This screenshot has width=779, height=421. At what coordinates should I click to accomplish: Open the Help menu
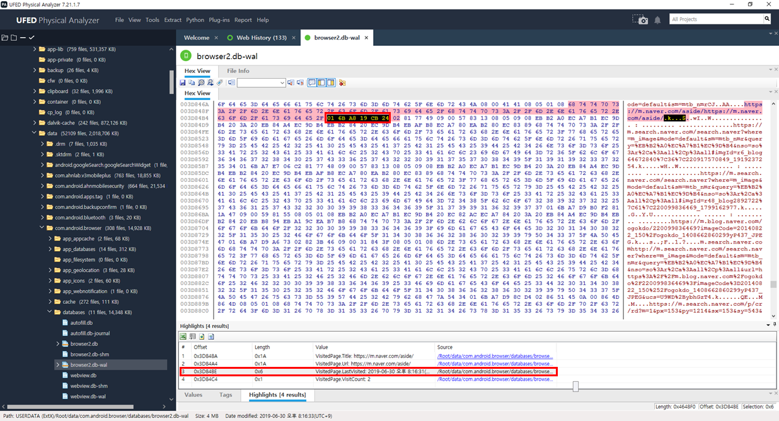coord(263,20)
